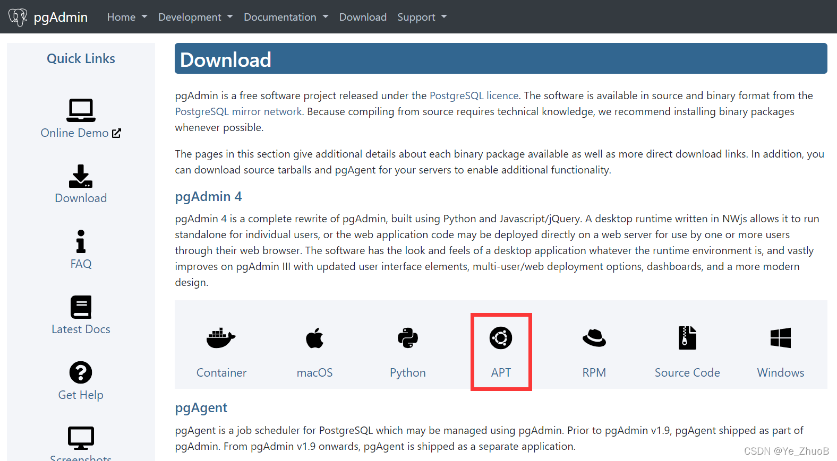Click the Latest Docs text link
The width and height of the screenshot is (837, 461).
(81, 329)
